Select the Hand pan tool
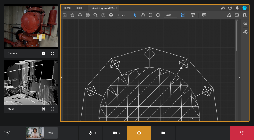This screenshot has width=254, height=140. click(143, 15)
